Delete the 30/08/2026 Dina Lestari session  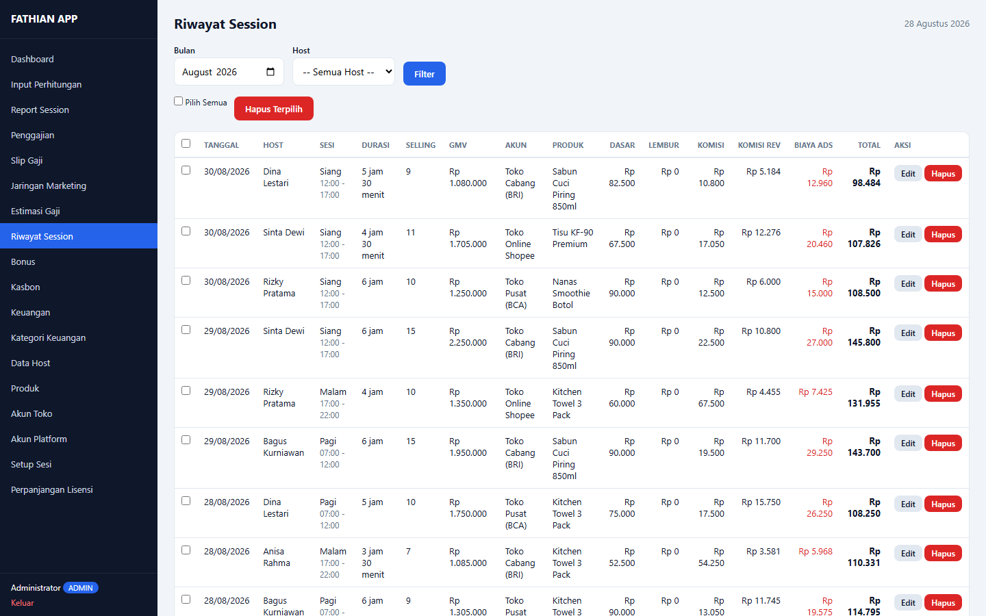[943, 174]
